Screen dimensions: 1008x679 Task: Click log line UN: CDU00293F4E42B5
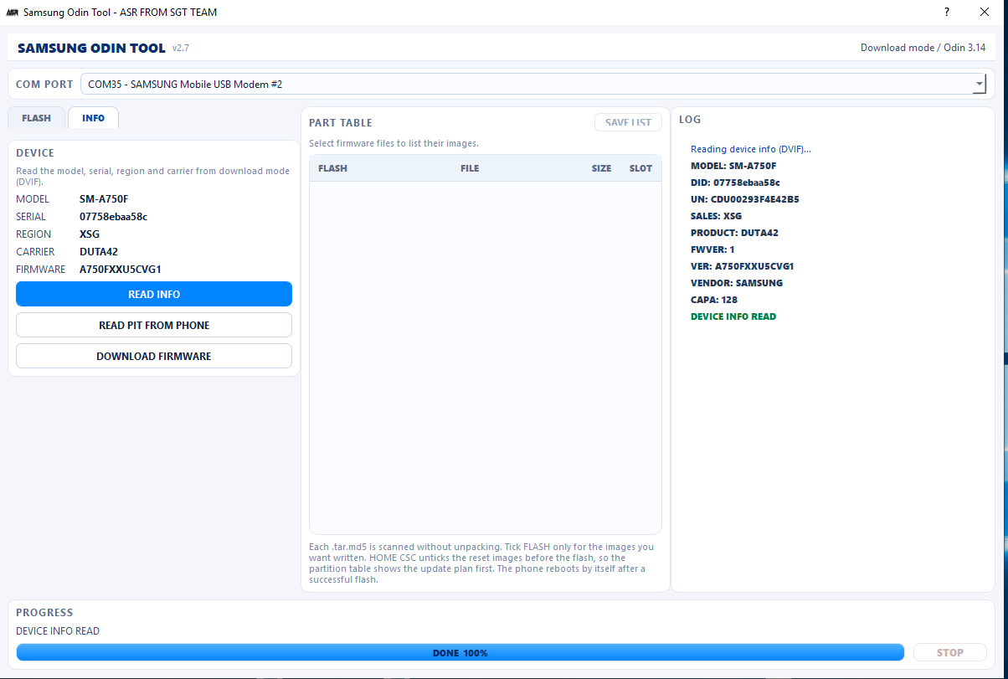click(x=744, y=199)
